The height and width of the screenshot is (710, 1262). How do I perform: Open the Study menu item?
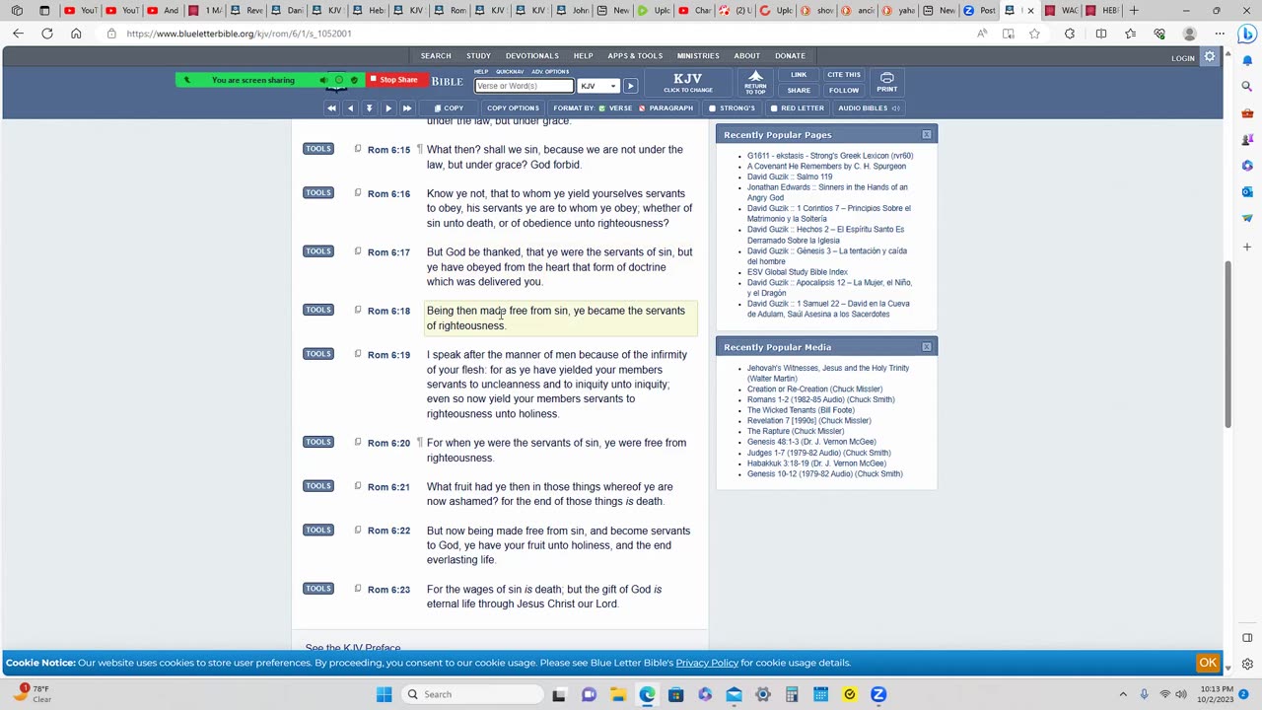coord(478,56)
